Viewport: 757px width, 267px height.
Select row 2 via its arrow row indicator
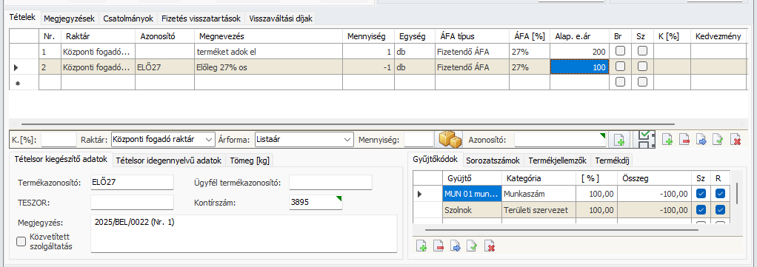17,67
